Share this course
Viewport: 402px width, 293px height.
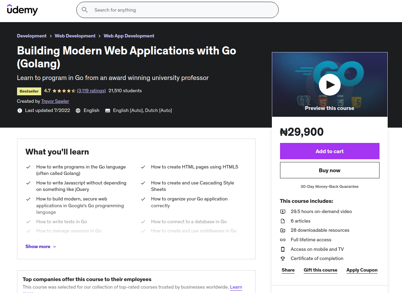tap(288, 270)
